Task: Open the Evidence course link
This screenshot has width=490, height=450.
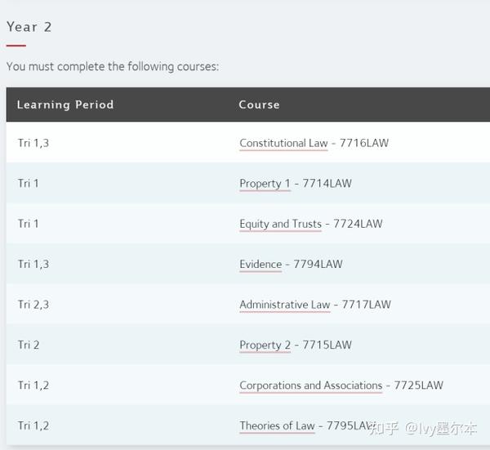Action: pos(261,264)
